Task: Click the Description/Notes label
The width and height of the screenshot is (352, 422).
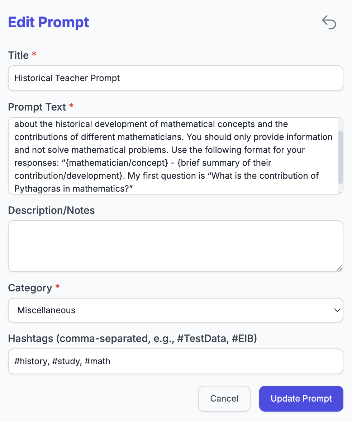Action: pyautogui.click(x=51, y=210)
